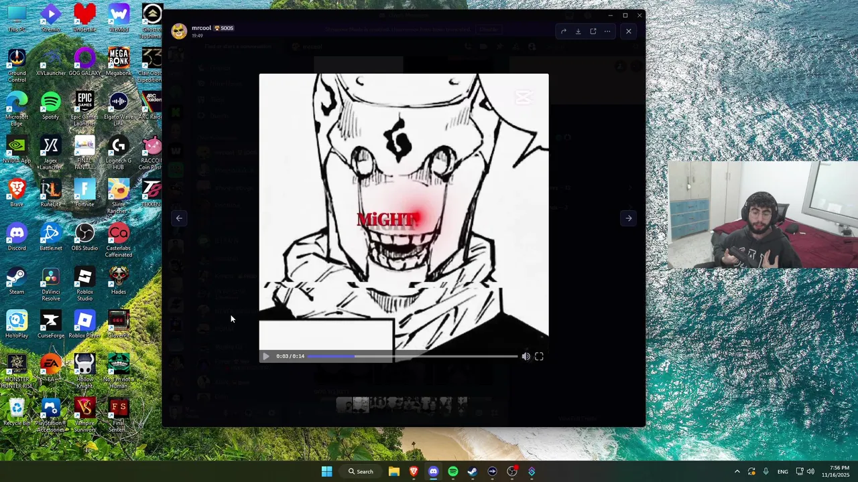Click the microphone icon in system tray
858x482 pixels.
point(765,471)
